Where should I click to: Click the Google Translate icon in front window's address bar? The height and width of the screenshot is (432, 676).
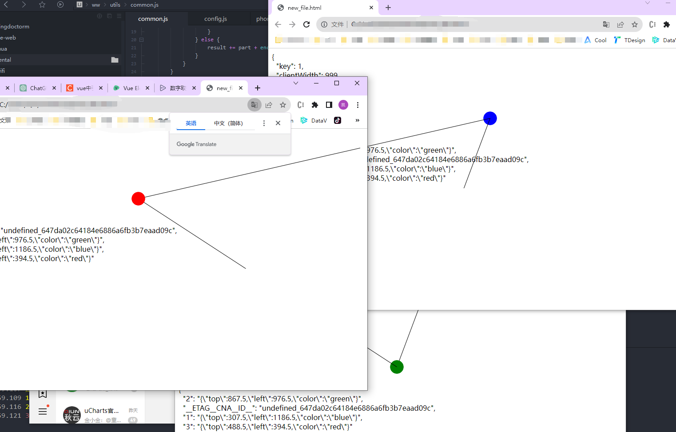click(254, 105)
